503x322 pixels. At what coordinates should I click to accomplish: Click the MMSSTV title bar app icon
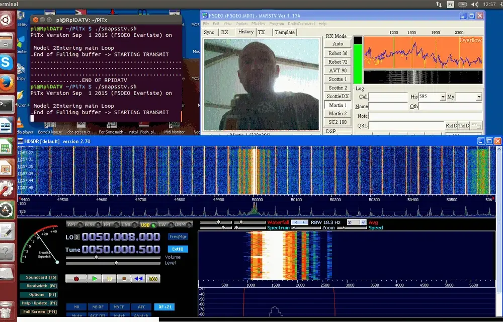click(204, 16)
